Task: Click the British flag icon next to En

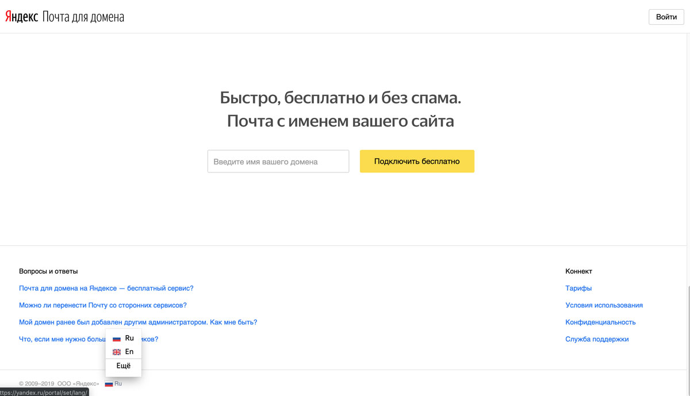Action: click(117, 352)
